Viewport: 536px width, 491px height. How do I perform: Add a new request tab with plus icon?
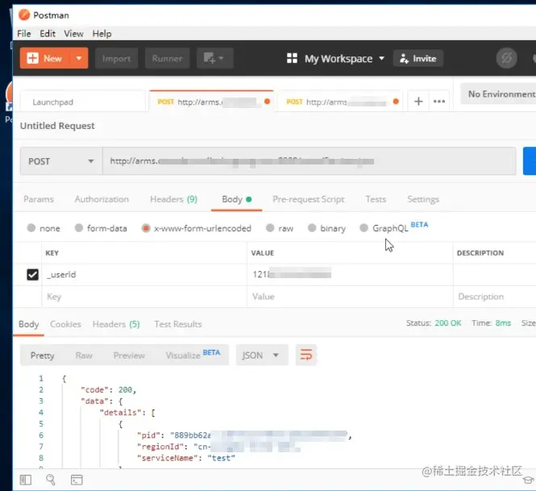point(418,102)
